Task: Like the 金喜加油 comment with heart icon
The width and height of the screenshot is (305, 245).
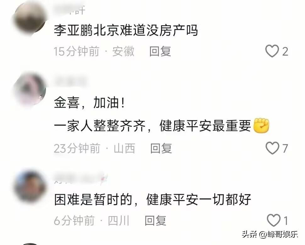Action: pos(272,148)
